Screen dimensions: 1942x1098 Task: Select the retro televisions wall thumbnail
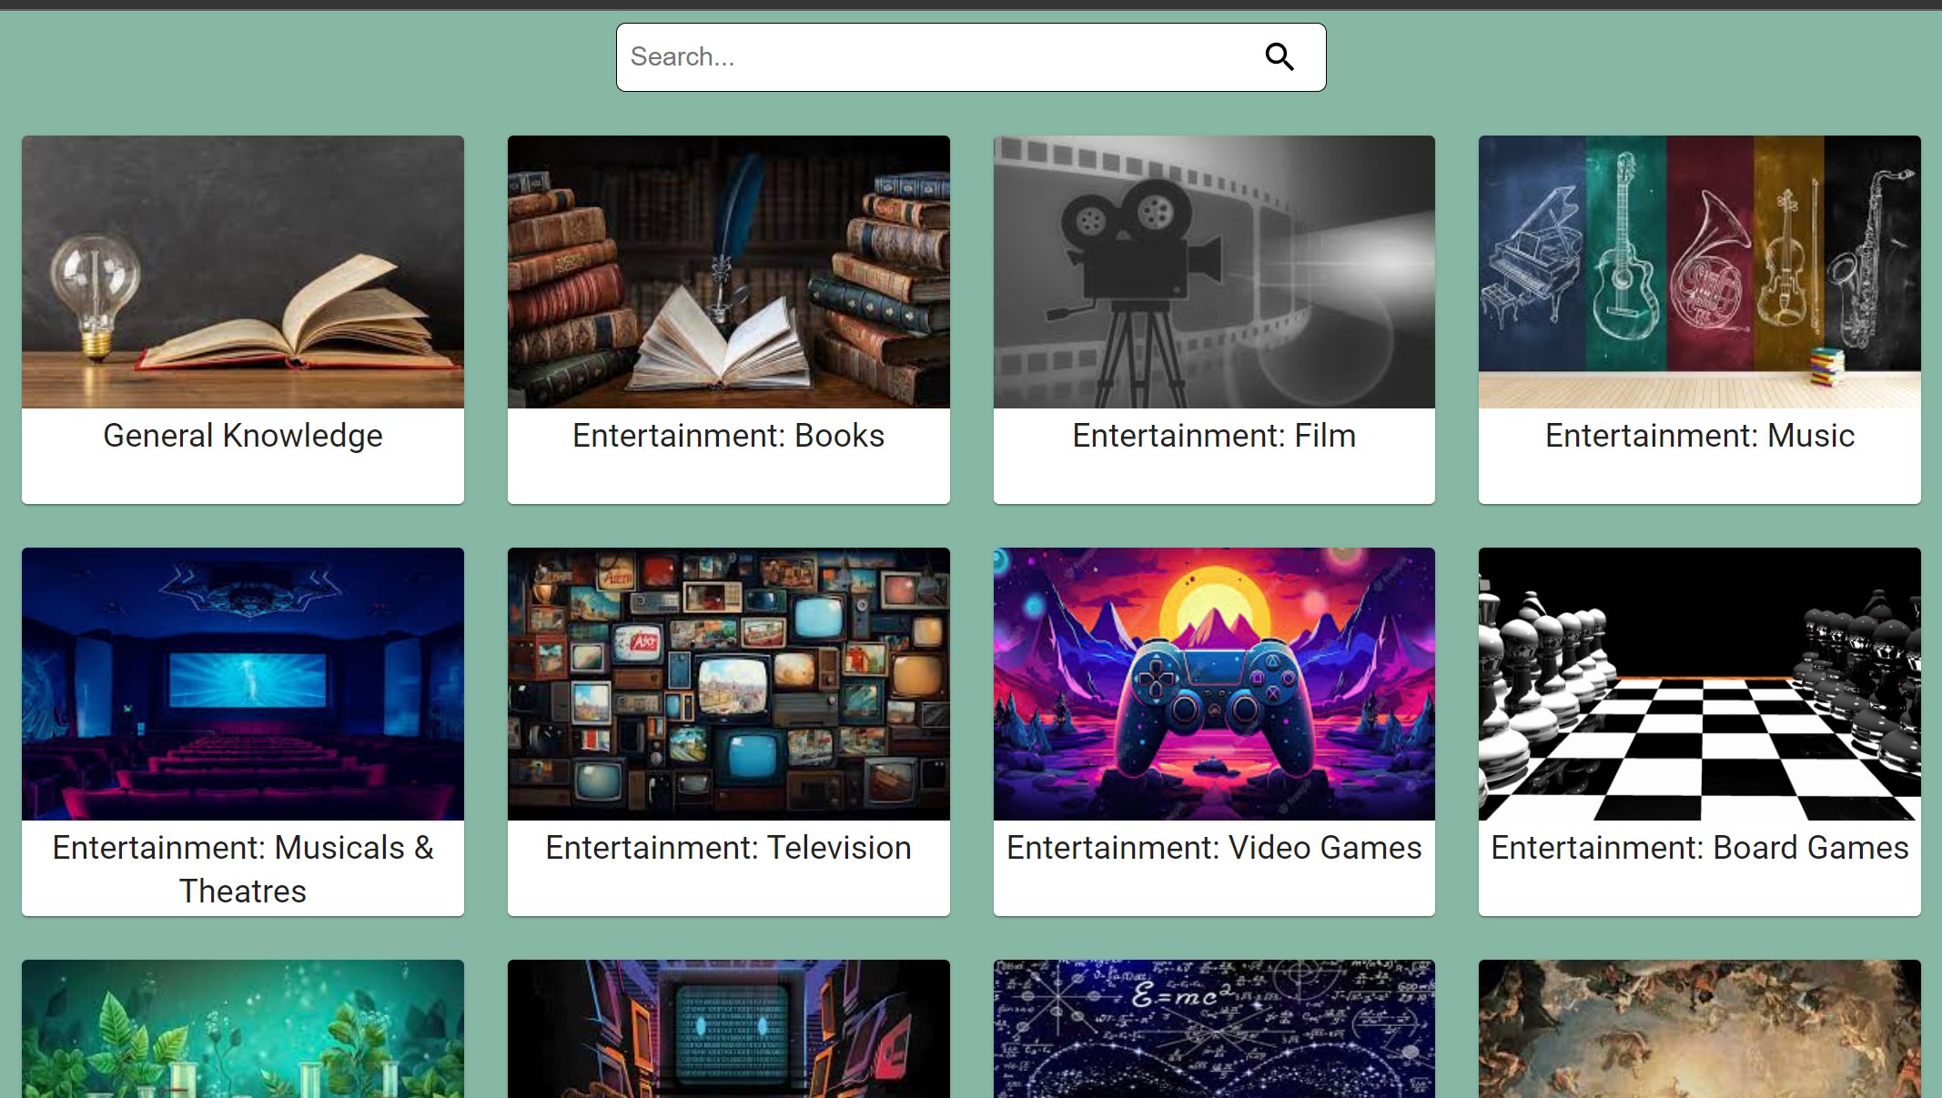728,684
